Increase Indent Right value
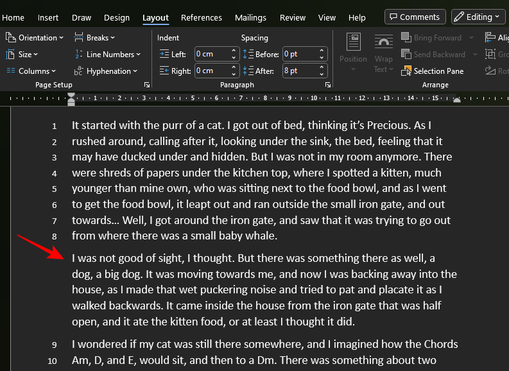The image size is (509, 371). [x=234, y=67]
